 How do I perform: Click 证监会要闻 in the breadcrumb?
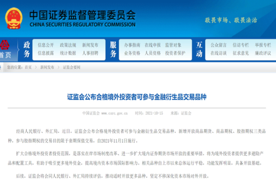71,68
